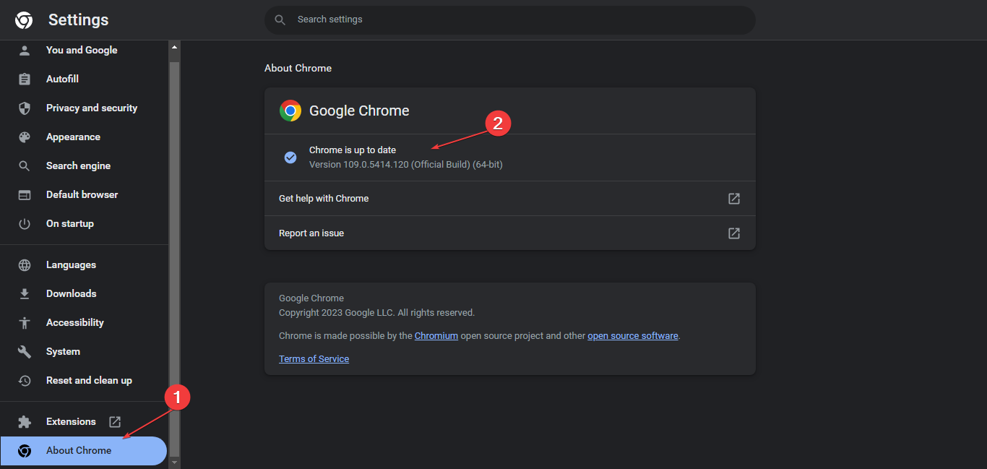The width and height of the screenshot is (987, 469).
Task: Click Report an issue row
Action: [x=510, y=233]
